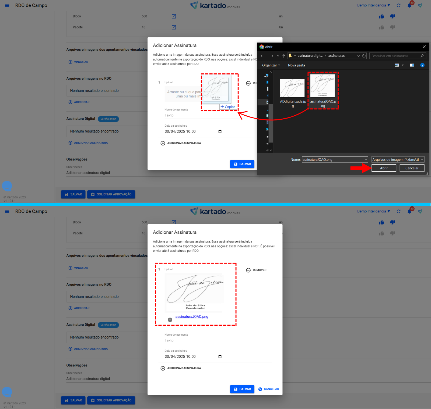431x409 pixels.
Task: Go up one folder level in Abrir dialog
Action: (284, 56)
